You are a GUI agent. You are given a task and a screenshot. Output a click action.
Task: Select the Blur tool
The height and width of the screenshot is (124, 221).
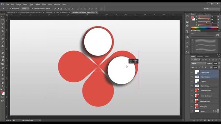tap(2, 61)
